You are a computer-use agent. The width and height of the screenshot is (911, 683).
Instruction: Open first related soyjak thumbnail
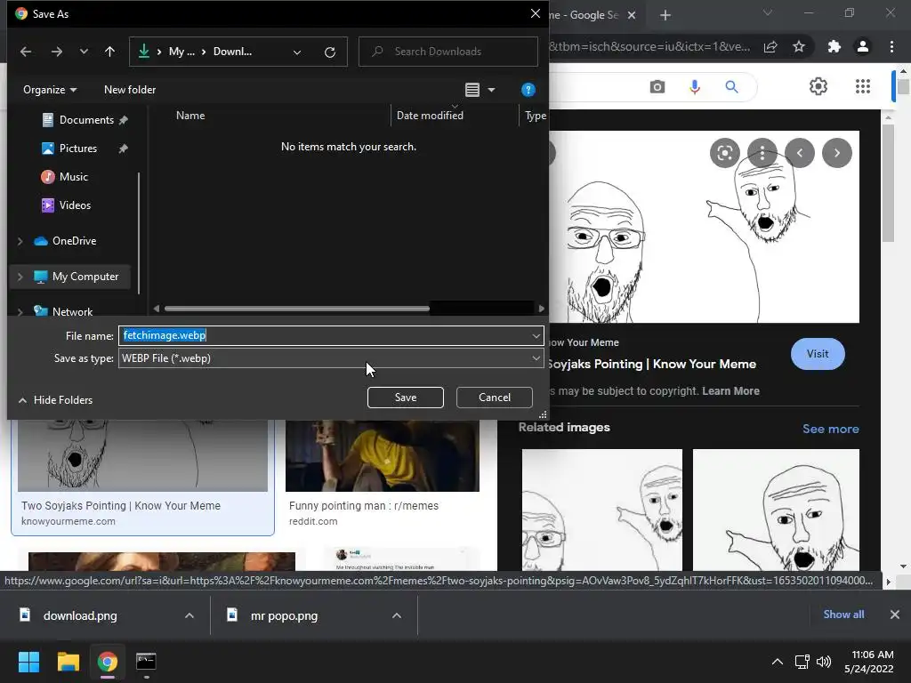pyautogui.click(x=602, y=510)
